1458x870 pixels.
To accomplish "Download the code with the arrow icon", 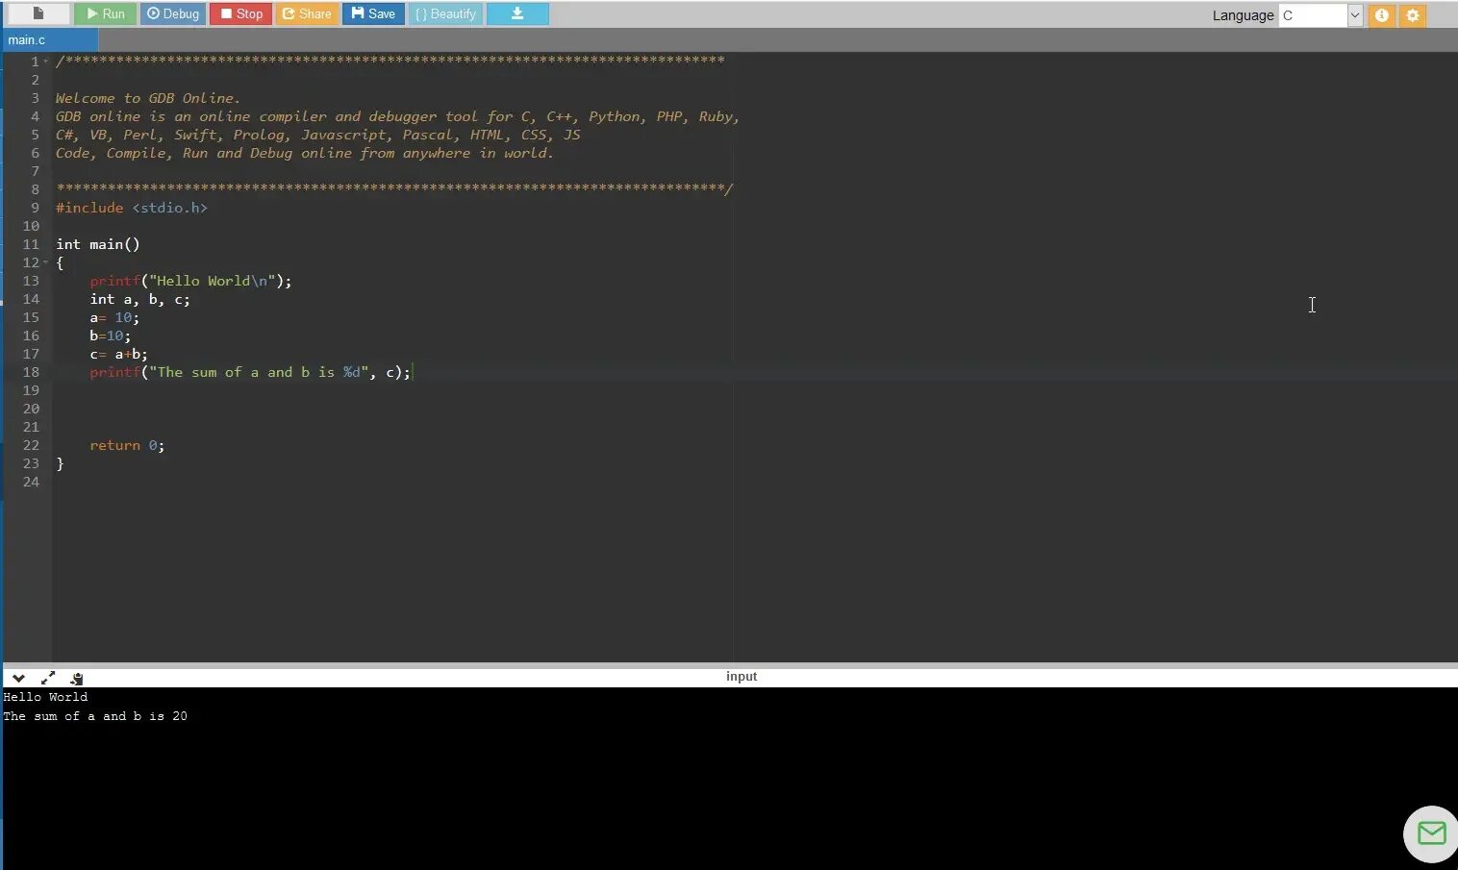I will point(517,13).
